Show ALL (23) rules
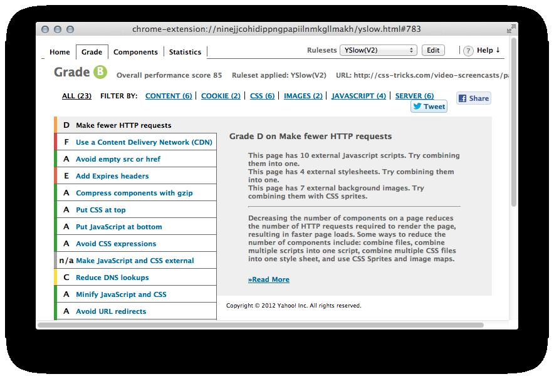 tap(76, 96)
